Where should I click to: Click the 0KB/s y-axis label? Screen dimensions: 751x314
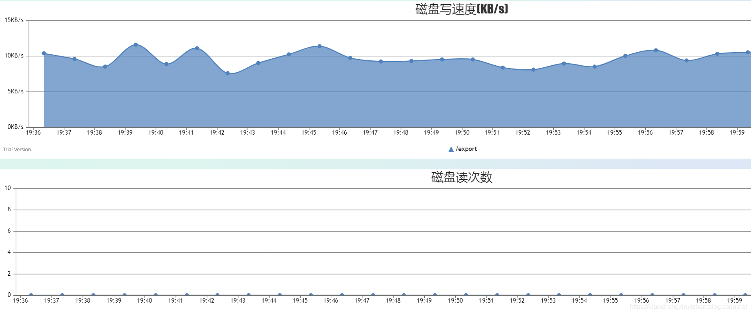tap(16, 127)
